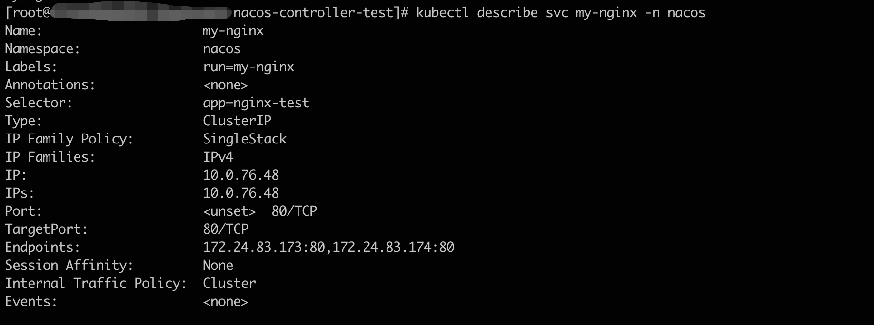
Task: Select the IP address on the IP row
Action: click(241, 175)
